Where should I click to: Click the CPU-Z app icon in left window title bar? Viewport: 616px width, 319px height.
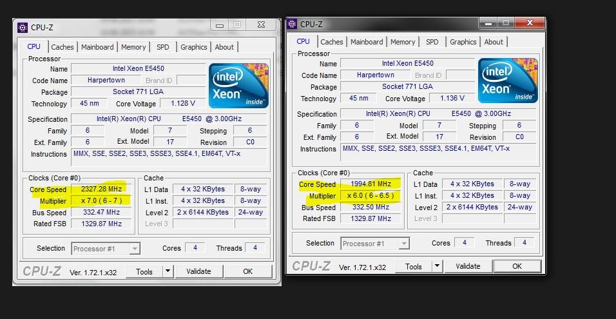[23, 28]
